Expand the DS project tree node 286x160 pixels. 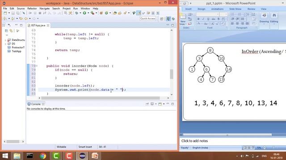pyautogui.click(x=5, y=44)
